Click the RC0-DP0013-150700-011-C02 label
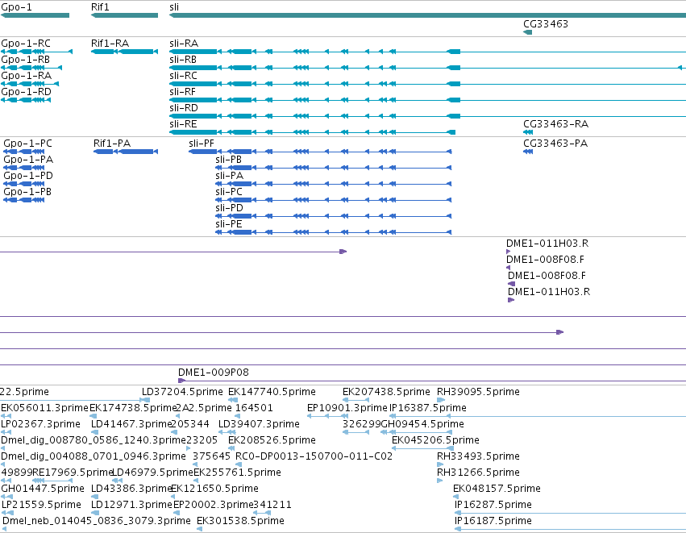Screen dimensions: 686x533 click(x=314, y=456)
